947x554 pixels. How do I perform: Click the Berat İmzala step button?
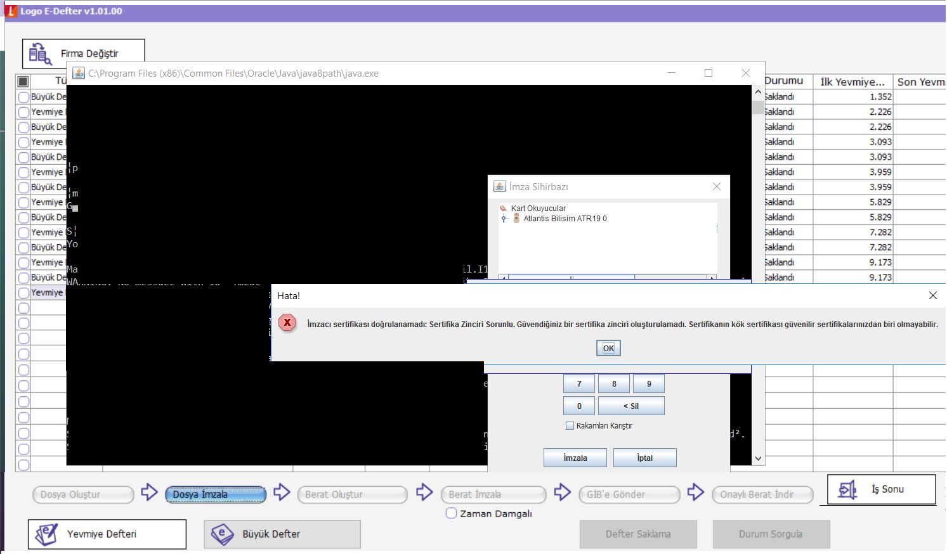(x=493, y=494)
